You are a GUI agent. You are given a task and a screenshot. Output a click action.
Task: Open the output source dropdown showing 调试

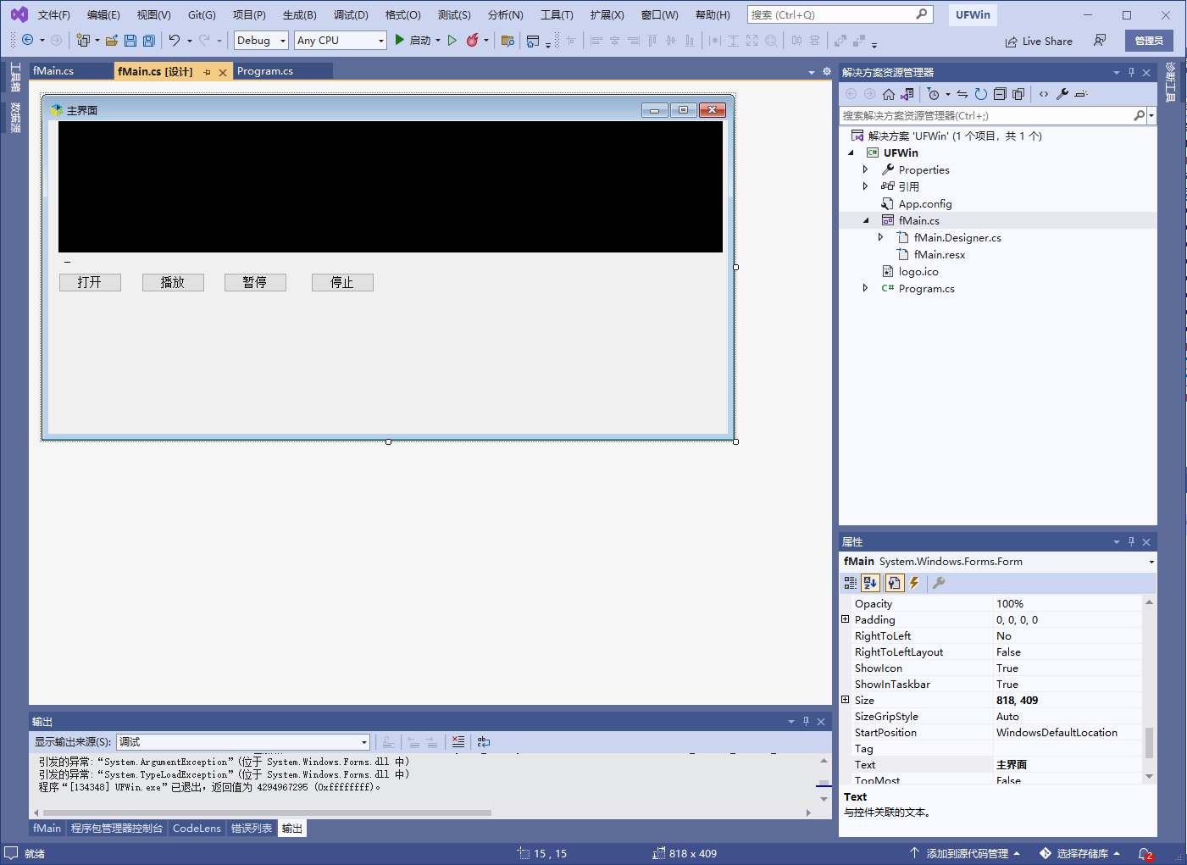[243, 742]
